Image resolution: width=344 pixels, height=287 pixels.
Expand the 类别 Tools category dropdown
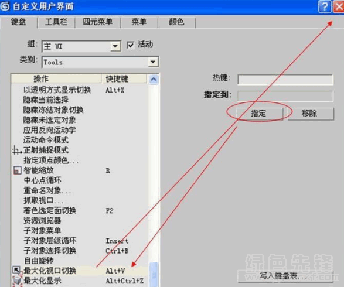click(153, 62)
